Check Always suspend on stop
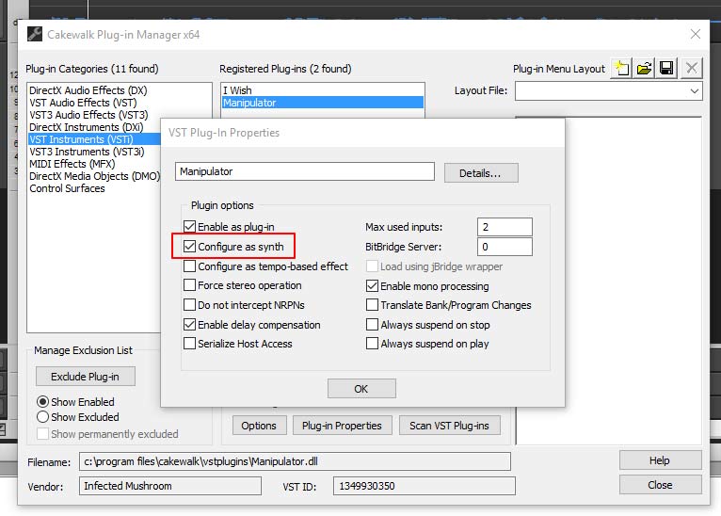This screenshot has width=721, height=516. tap(373, 325)
